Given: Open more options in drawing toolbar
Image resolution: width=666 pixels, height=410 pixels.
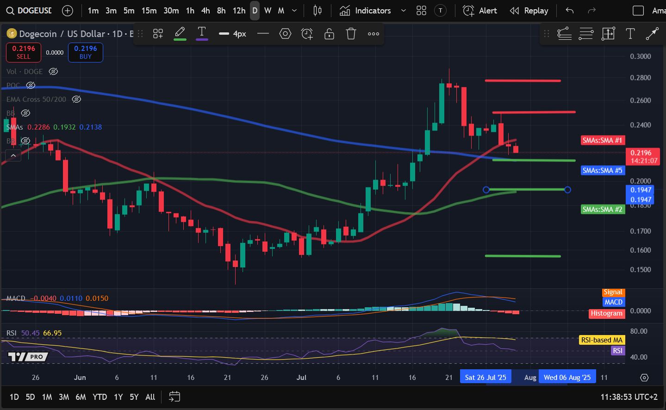Looking at the screenshot, I should pyautogui.click(x=373, y=34).
